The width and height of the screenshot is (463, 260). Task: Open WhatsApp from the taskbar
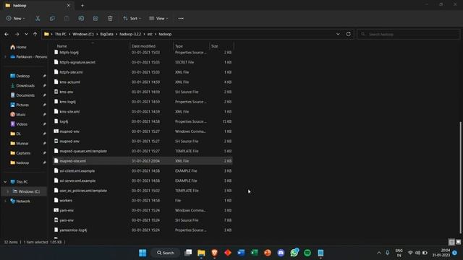click(x=294, y=253)
